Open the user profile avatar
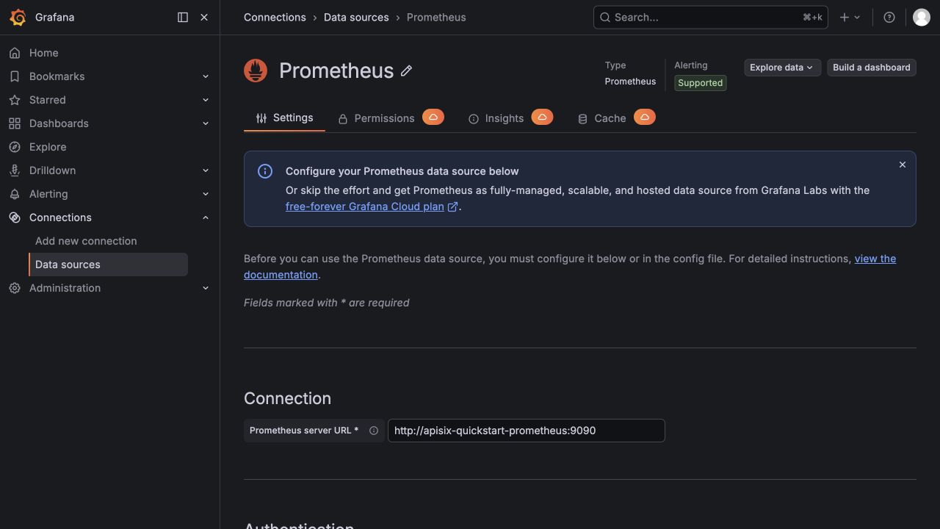The image size is (940, 529). coord(922,17)
